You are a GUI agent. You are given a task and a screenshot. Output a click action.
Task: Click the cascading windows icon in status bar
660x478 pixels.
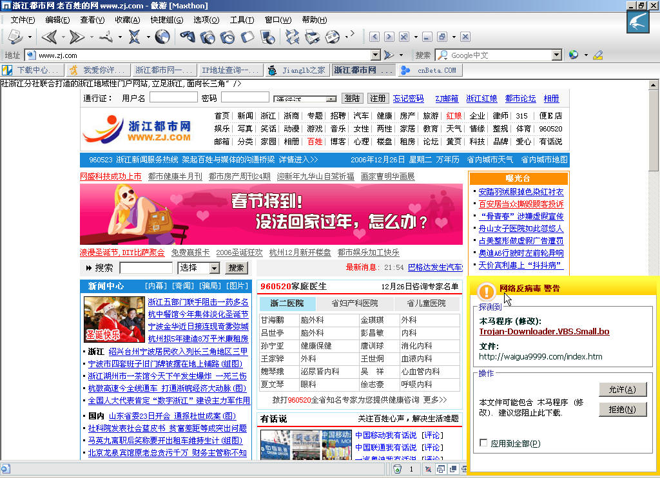pos(441,469)
